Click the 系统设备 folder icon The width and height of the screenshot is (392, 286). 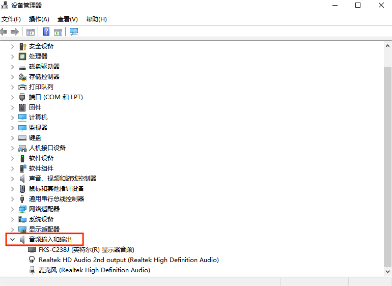22,219
